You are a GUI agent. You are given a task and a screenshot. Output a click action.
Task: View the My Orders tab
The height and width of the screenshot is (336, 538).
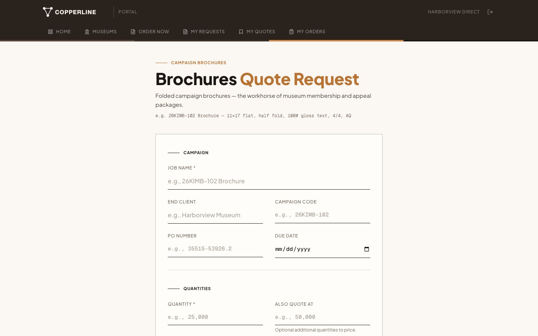pyautogui.click(x=307, y=32)
